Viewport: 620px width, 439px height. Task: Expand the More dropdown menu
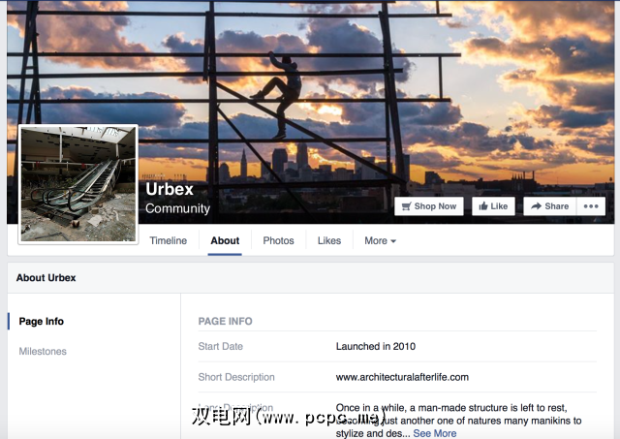380,241
